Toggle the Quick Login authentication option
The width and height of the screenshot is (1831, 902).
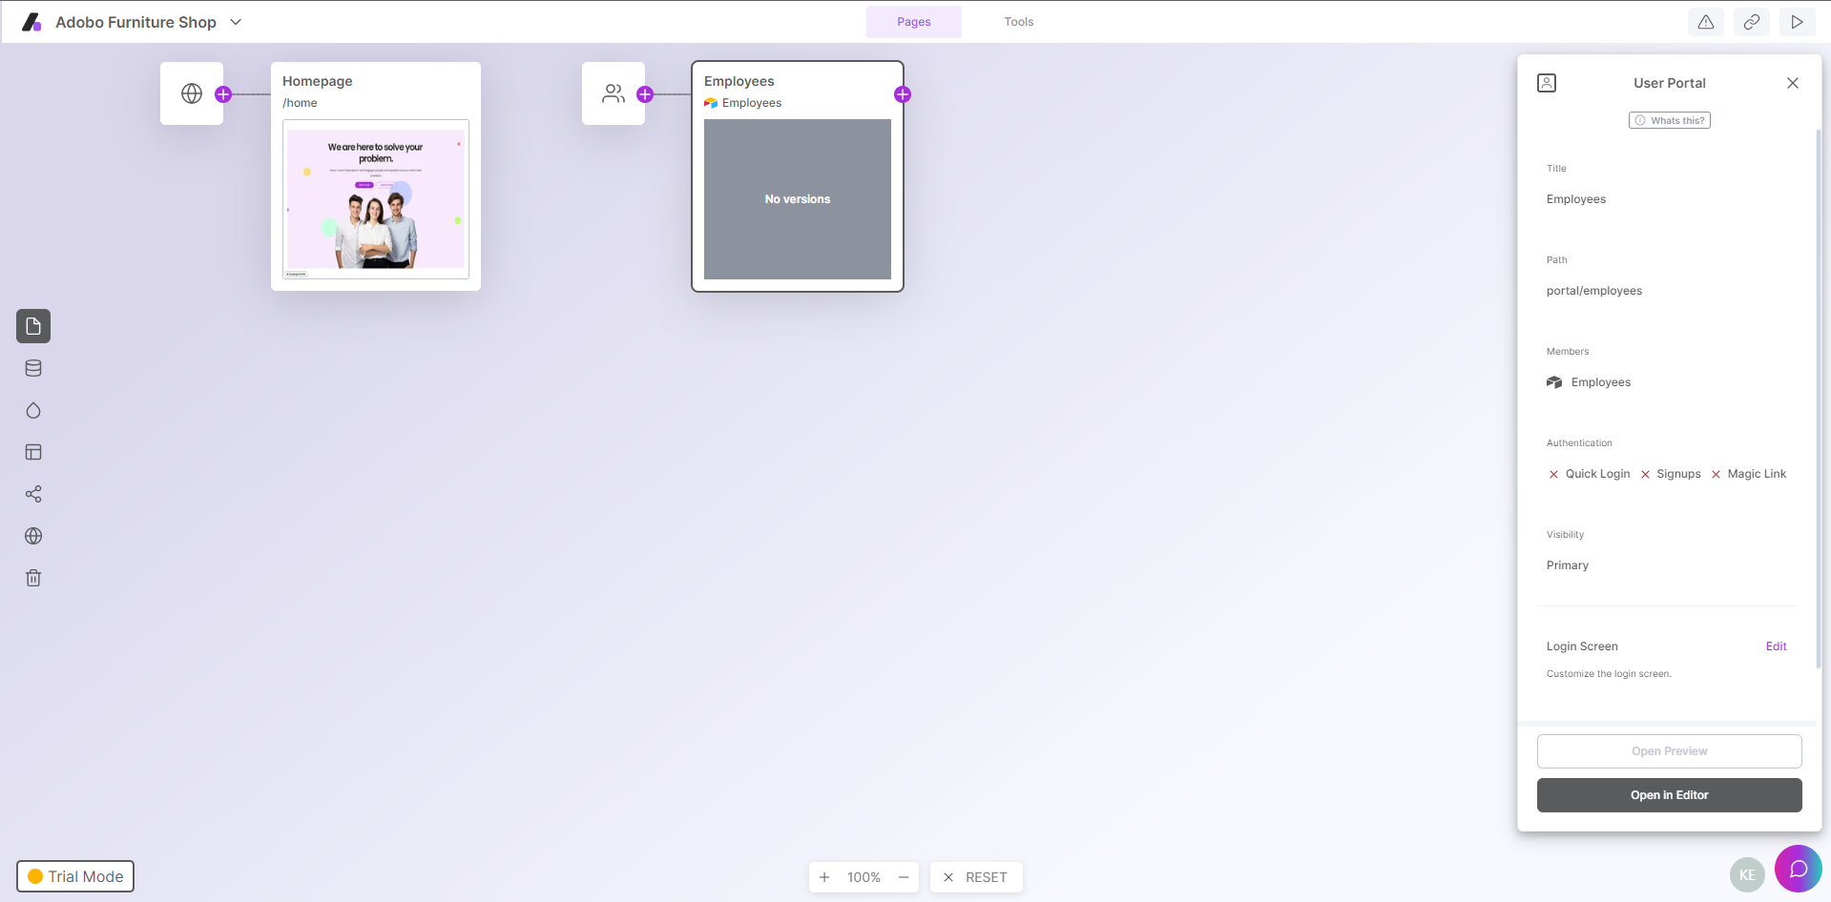point(1589,474)
